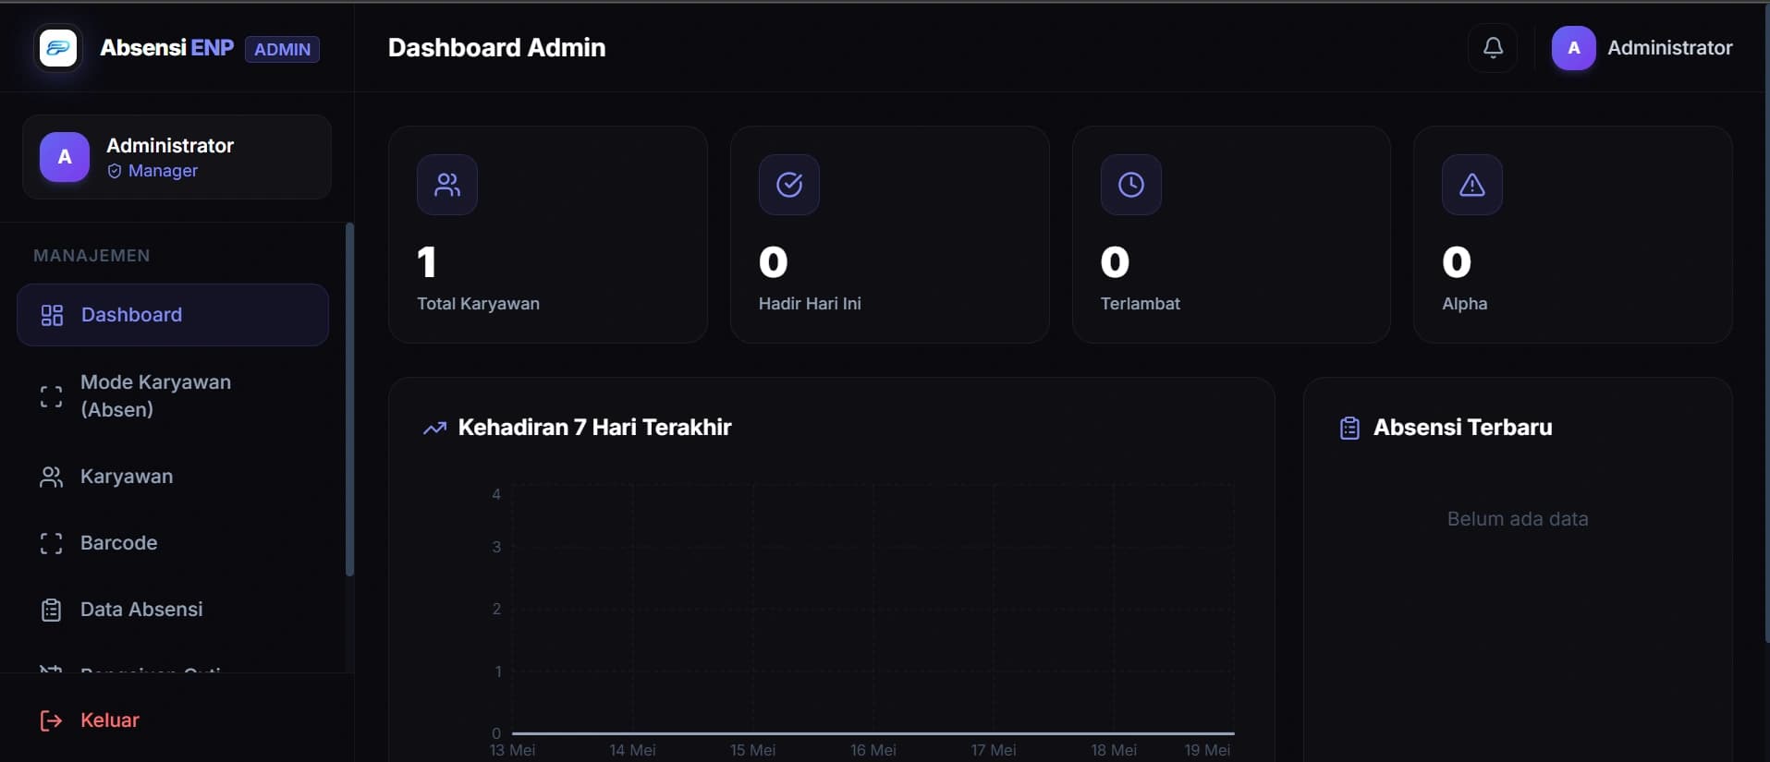Click the Data Absensi clipboard icon

(52, 610)
